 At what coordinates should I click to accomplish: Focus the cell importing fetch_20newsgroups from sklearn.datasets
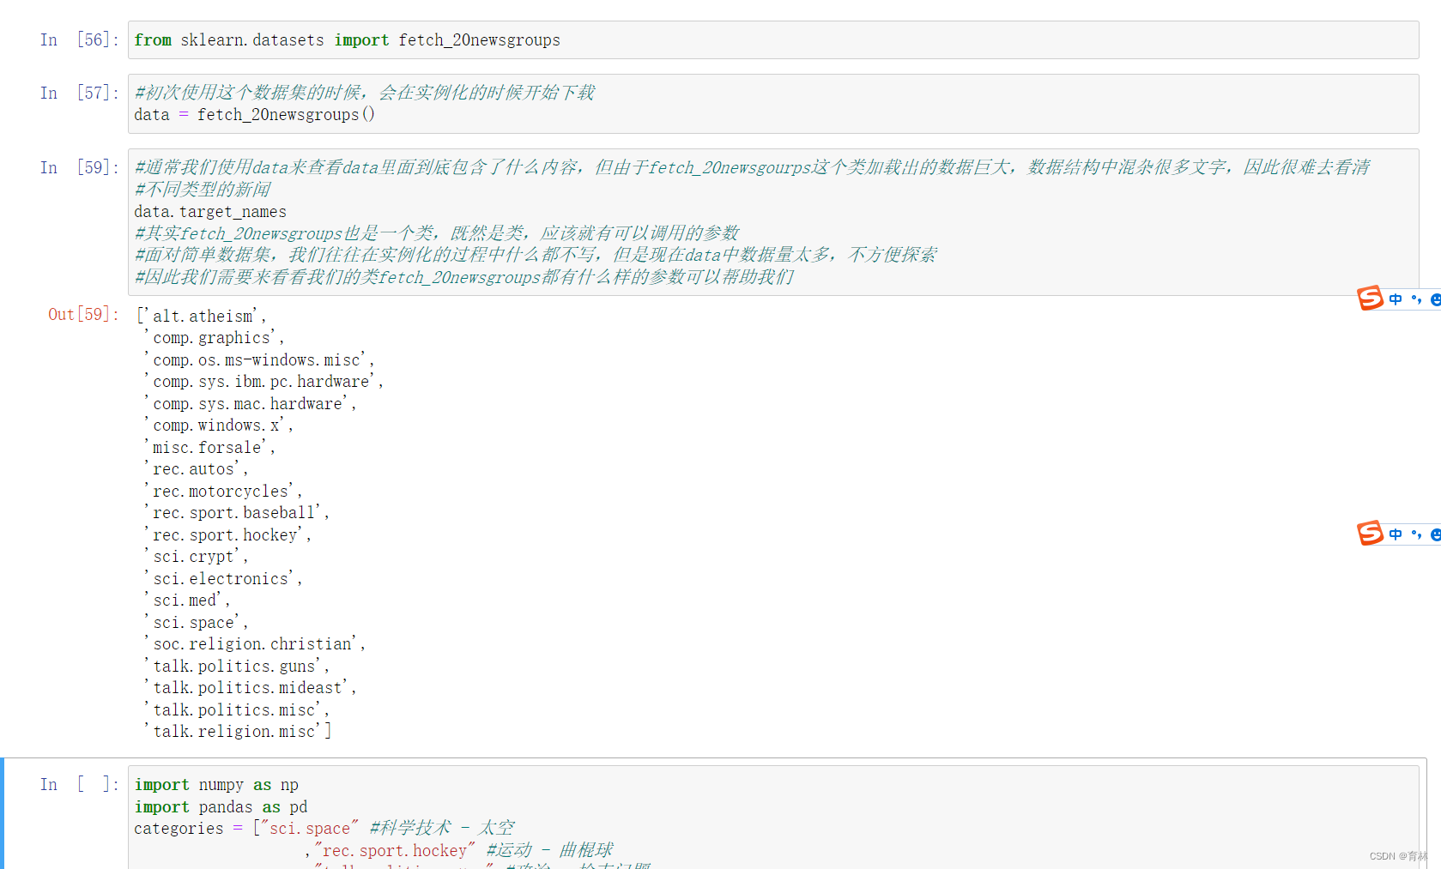coord(772,40)
